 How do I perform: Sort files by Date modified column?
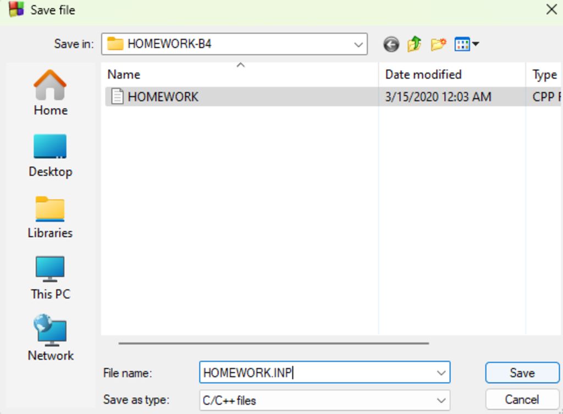(452, 74)
